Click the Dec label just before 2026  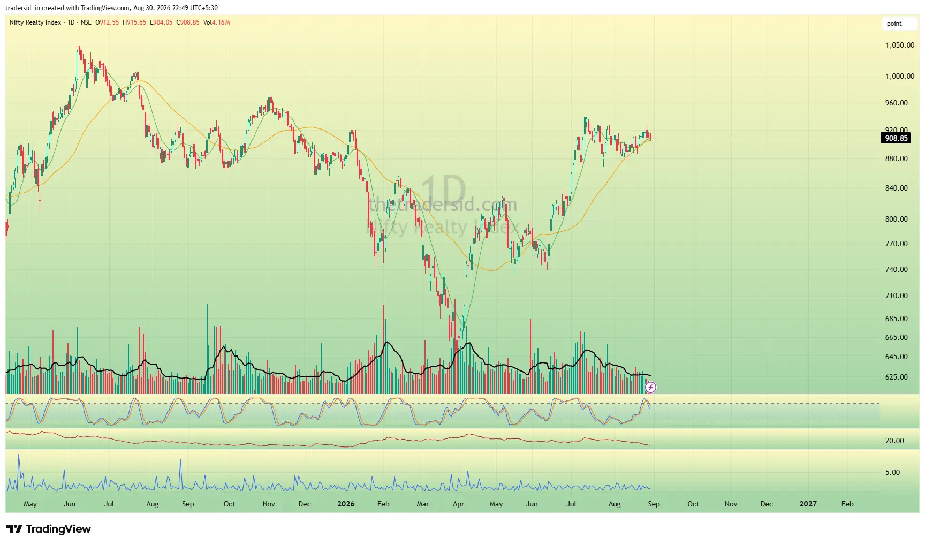point(305,504)
